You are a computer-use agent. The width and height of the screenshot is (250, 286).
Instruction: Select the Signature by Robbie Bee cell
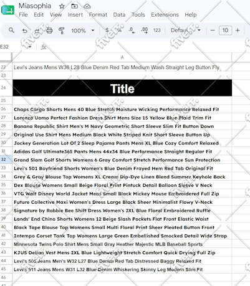[x=122, y=211]
